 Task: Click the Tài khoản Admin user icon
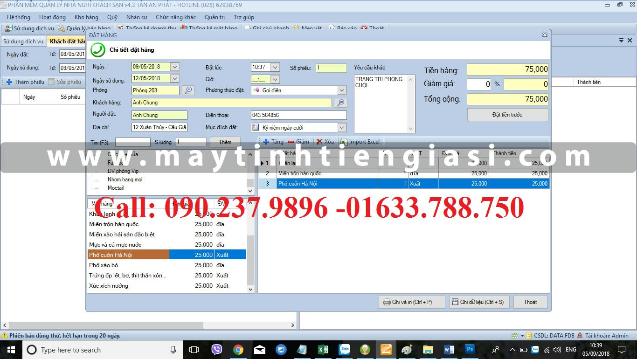coord(580,336)
